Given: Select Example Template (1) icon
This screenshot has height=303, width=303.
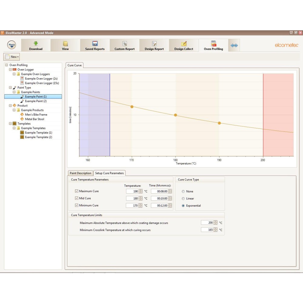Looking at the screenshot, I should click(22, 133).
